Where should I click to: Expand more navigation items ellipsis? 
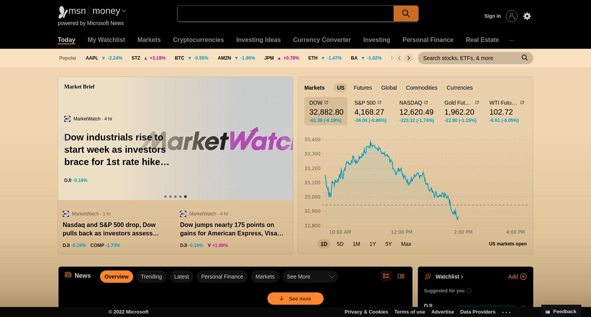coord(511,40)
